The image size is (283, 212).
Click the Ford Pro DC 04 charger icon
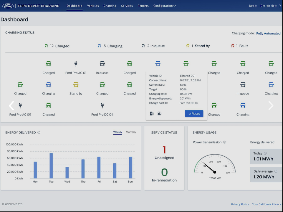102,105
